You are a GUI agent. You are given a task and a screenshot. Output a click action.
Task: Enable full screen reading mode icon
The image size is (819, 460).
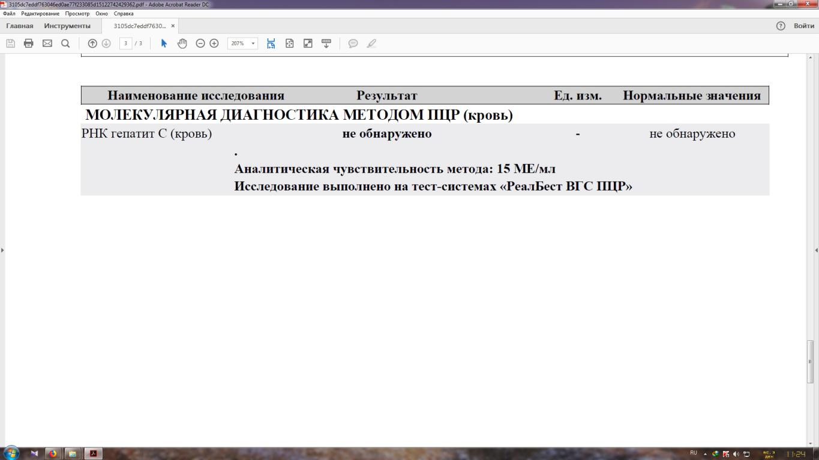pyautogui.click(x=308, y=43)
